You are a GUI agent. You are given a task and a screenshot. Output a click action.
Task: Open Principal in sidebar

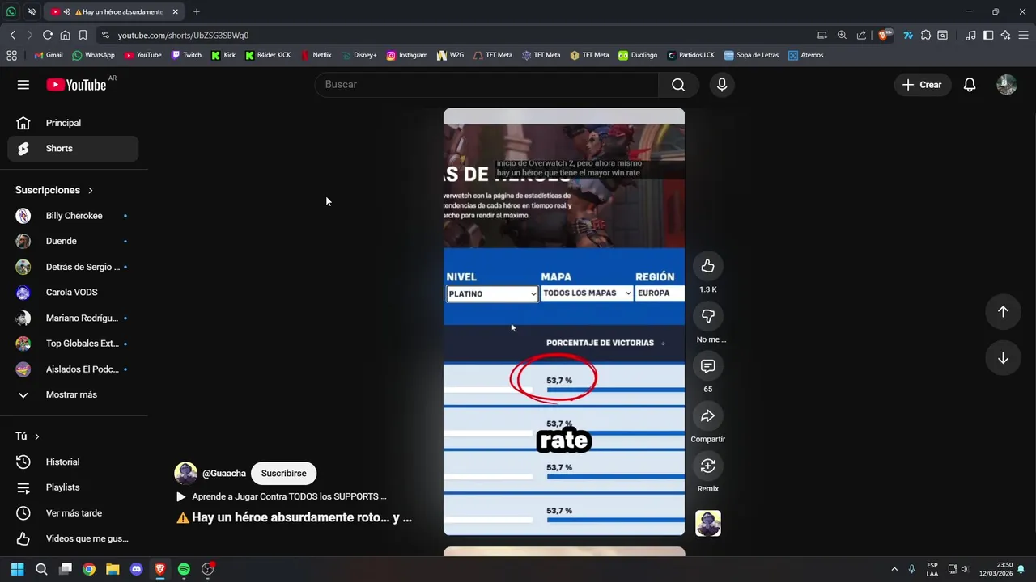click(x=74, y=123)
